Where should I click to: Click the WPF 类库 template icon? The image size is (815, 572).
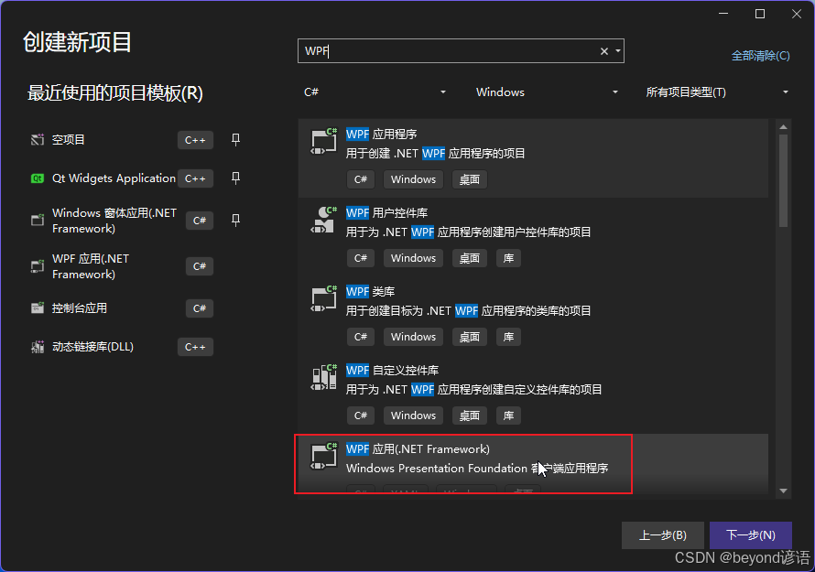(x=324, y=298)
